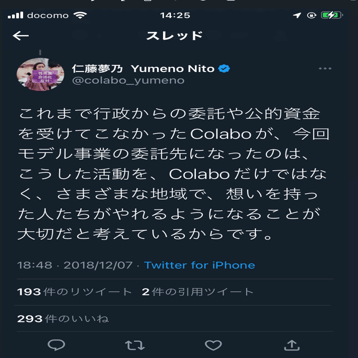
Task: View the 293件のいいね list
Action: coord(63,319)
